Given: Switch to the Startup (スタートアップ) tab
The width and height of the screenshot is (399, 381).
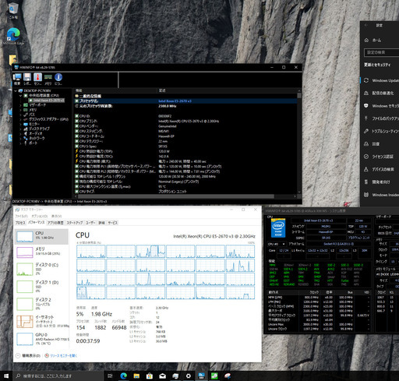Looking at the screenshot, I should (75, 223).
